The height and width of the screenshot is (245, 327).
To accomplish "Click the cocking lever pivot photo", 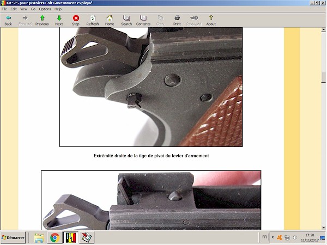I will (x=151, y=87).
